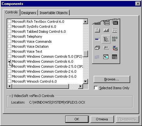Click the horizontal scroll right arrow

tap(81, 86)
